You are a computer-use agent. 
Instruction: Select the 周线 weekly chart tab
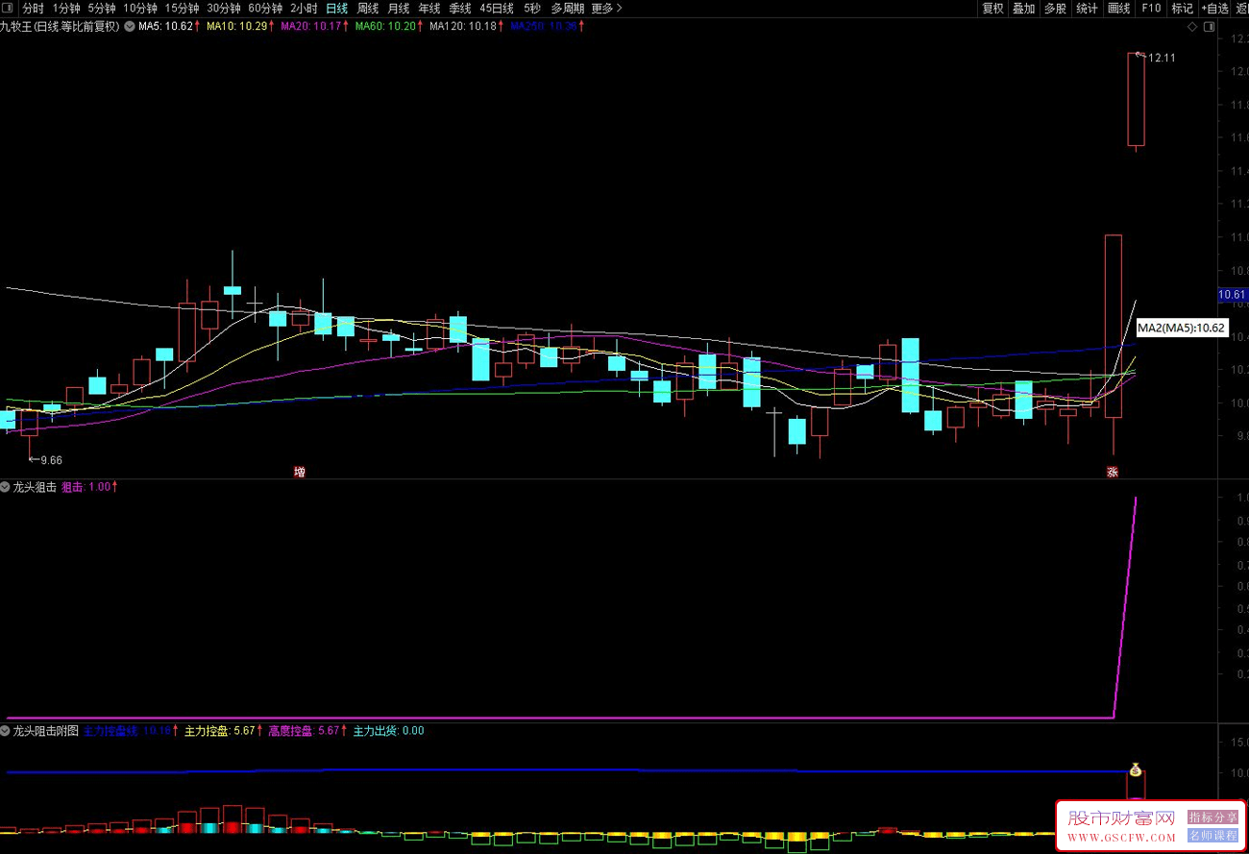368,8
